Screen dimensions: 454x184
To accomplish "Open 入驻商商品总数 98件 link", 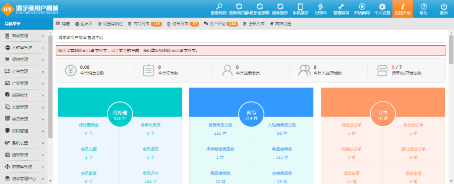I will click(282, 129).
